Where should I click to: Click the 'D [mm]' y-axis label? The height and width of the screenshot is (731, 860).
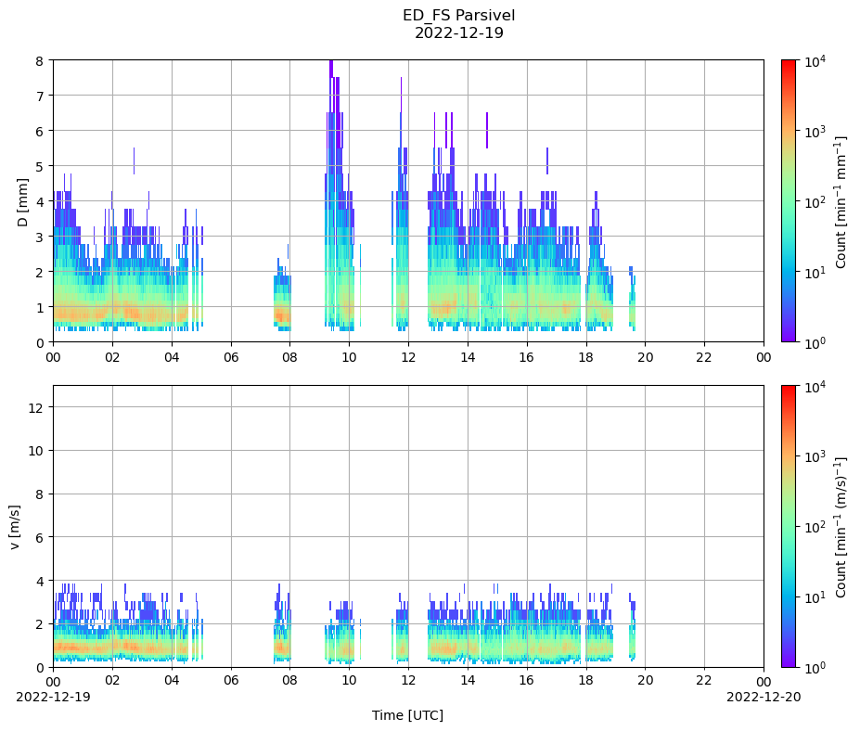point(22,202)
